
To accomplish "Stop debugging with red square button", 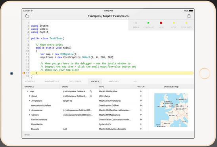I will (x=161, y=25).
